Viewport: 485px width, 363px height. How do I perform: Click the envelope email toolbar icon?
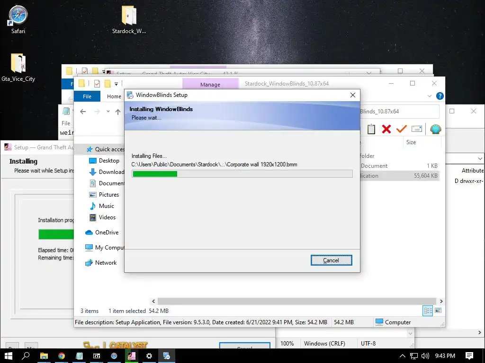417,129
